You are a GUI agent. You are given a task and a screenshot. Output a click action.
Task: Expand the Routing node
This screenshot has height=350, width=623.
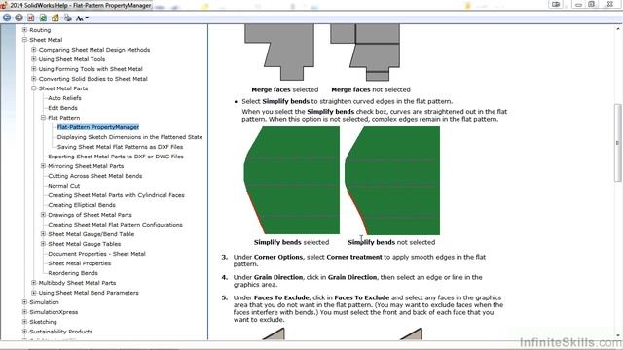(x=24, y=30)
